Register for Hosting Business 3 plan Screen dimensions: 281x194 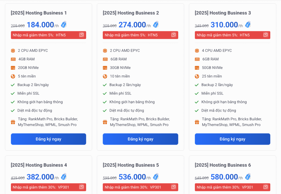point(232,139)
